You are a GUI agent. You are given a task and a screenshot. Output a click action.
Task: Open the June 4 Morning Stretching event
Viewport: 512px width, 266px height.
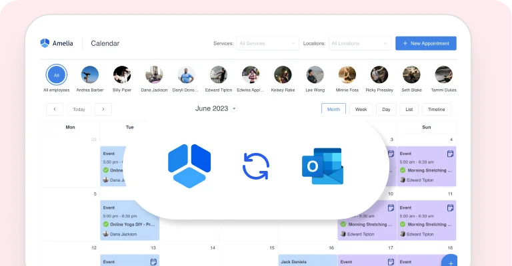tap(427, 166)
